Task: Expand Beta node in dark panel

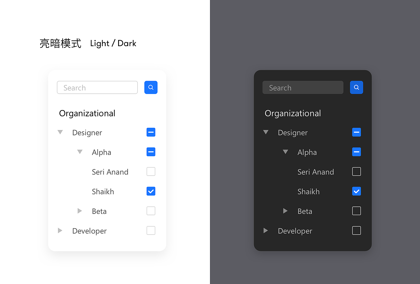Action: coord(285,211)
